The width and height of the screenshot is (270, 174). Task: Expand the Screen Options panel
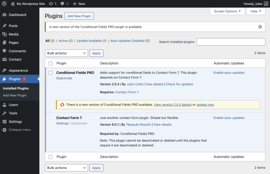(227, 11)
